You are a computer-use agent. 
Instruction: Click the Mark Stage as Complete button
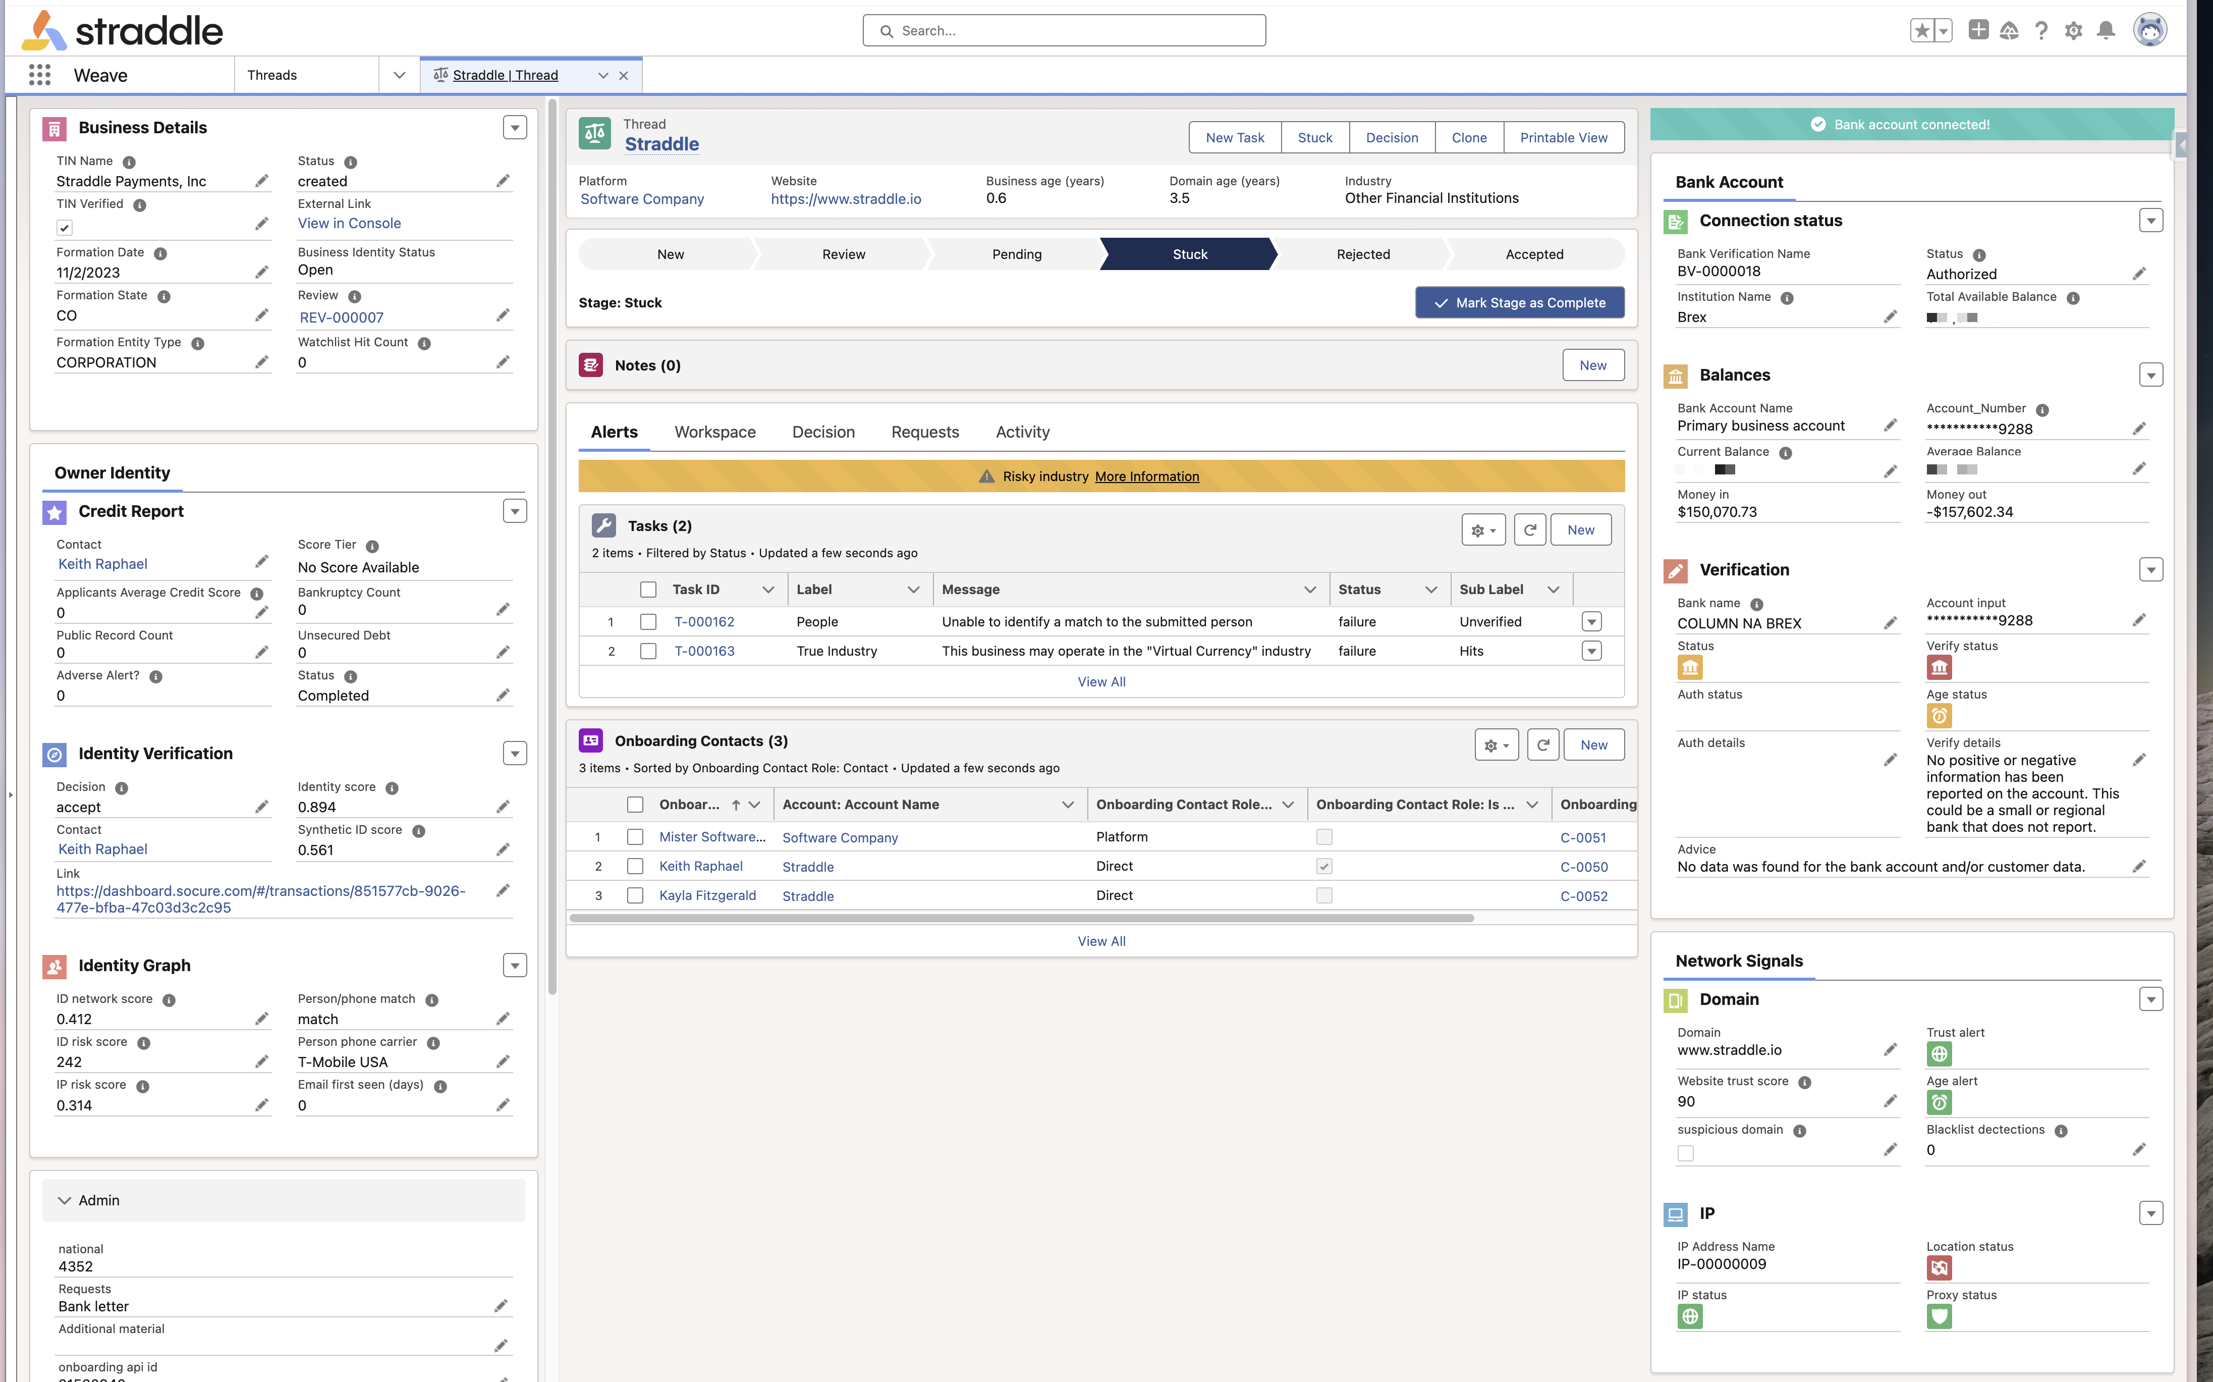click(1520, 303)
